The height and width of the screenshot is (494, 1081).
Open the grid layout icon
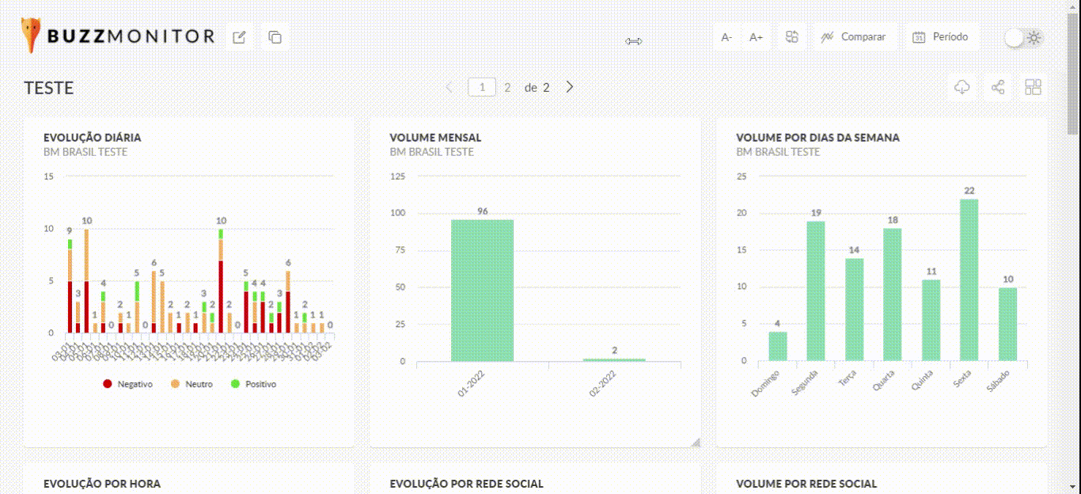click(x=1033, y=87)
